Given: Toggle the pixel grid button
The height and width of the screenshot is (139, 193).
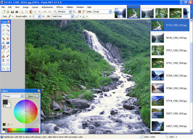Looking at the screenshot, I should click(x=80, y=12).
